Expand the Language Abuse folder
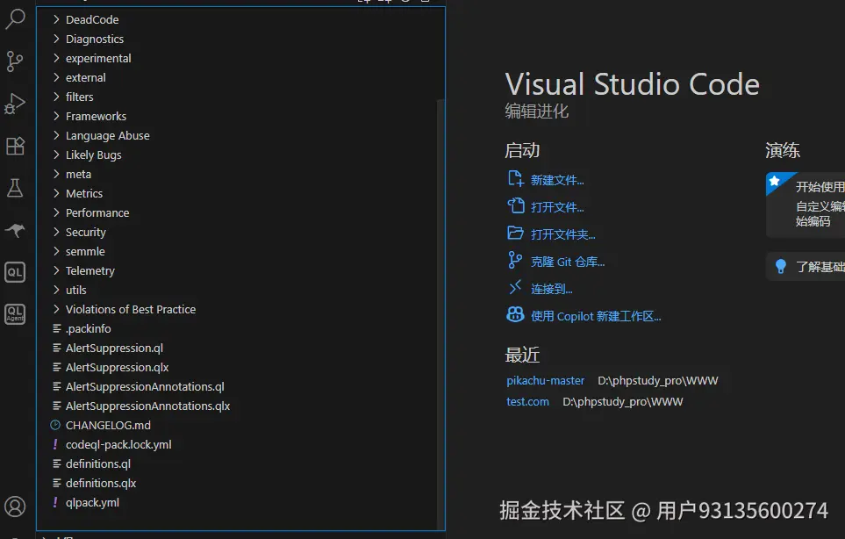Screen dimensions: 845x539 click(x=56, y=136)
